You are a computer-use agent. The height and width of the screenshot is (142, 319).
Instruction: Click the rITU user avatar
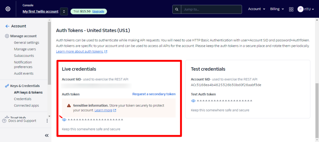tap(301, 9)
